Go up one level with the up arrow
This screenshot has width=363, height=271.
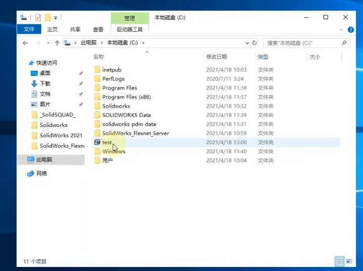point(57,43)
